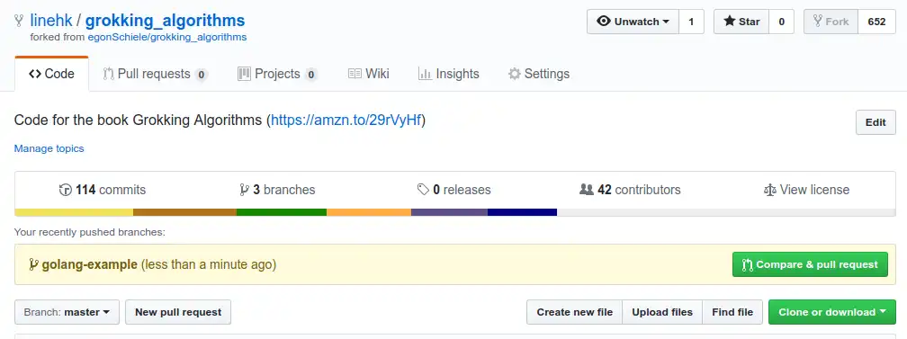
Task: View the 114 commits
Action: coord(103,190)
